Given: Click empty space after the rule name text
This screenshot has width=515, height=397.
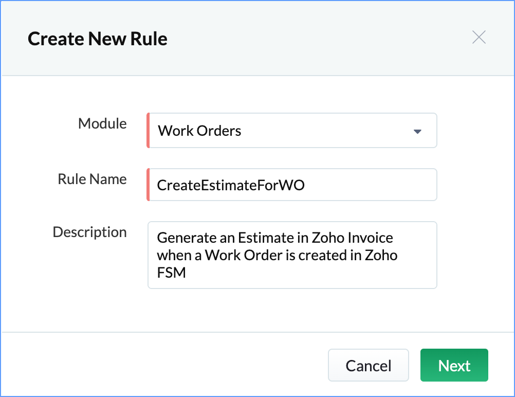Looking at the screenshot, I should 370,185.
